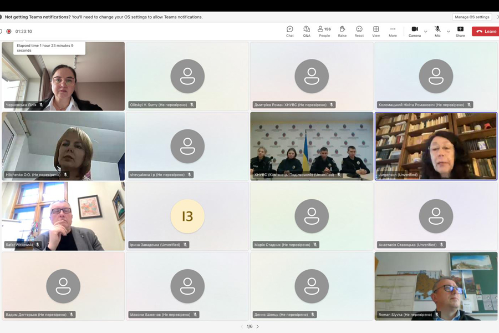
Task: Click muted mic icon beside Анастасія Ставицька
Action: [441, 245]
